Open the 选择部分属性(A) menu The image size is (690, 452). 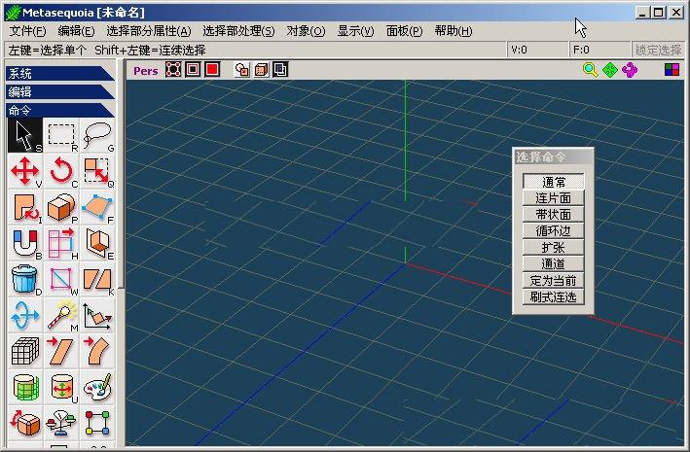click(149, 31)
